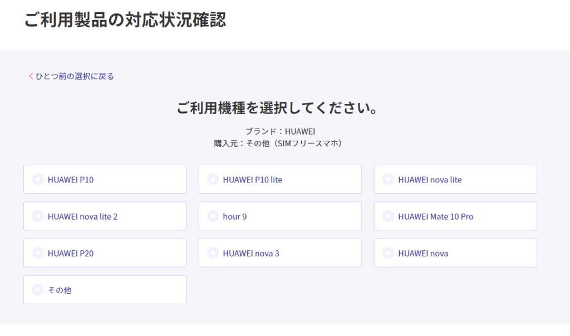Select the hour 9 radio option
This screenshot has width=570, height=336.
tap(280, 216)
